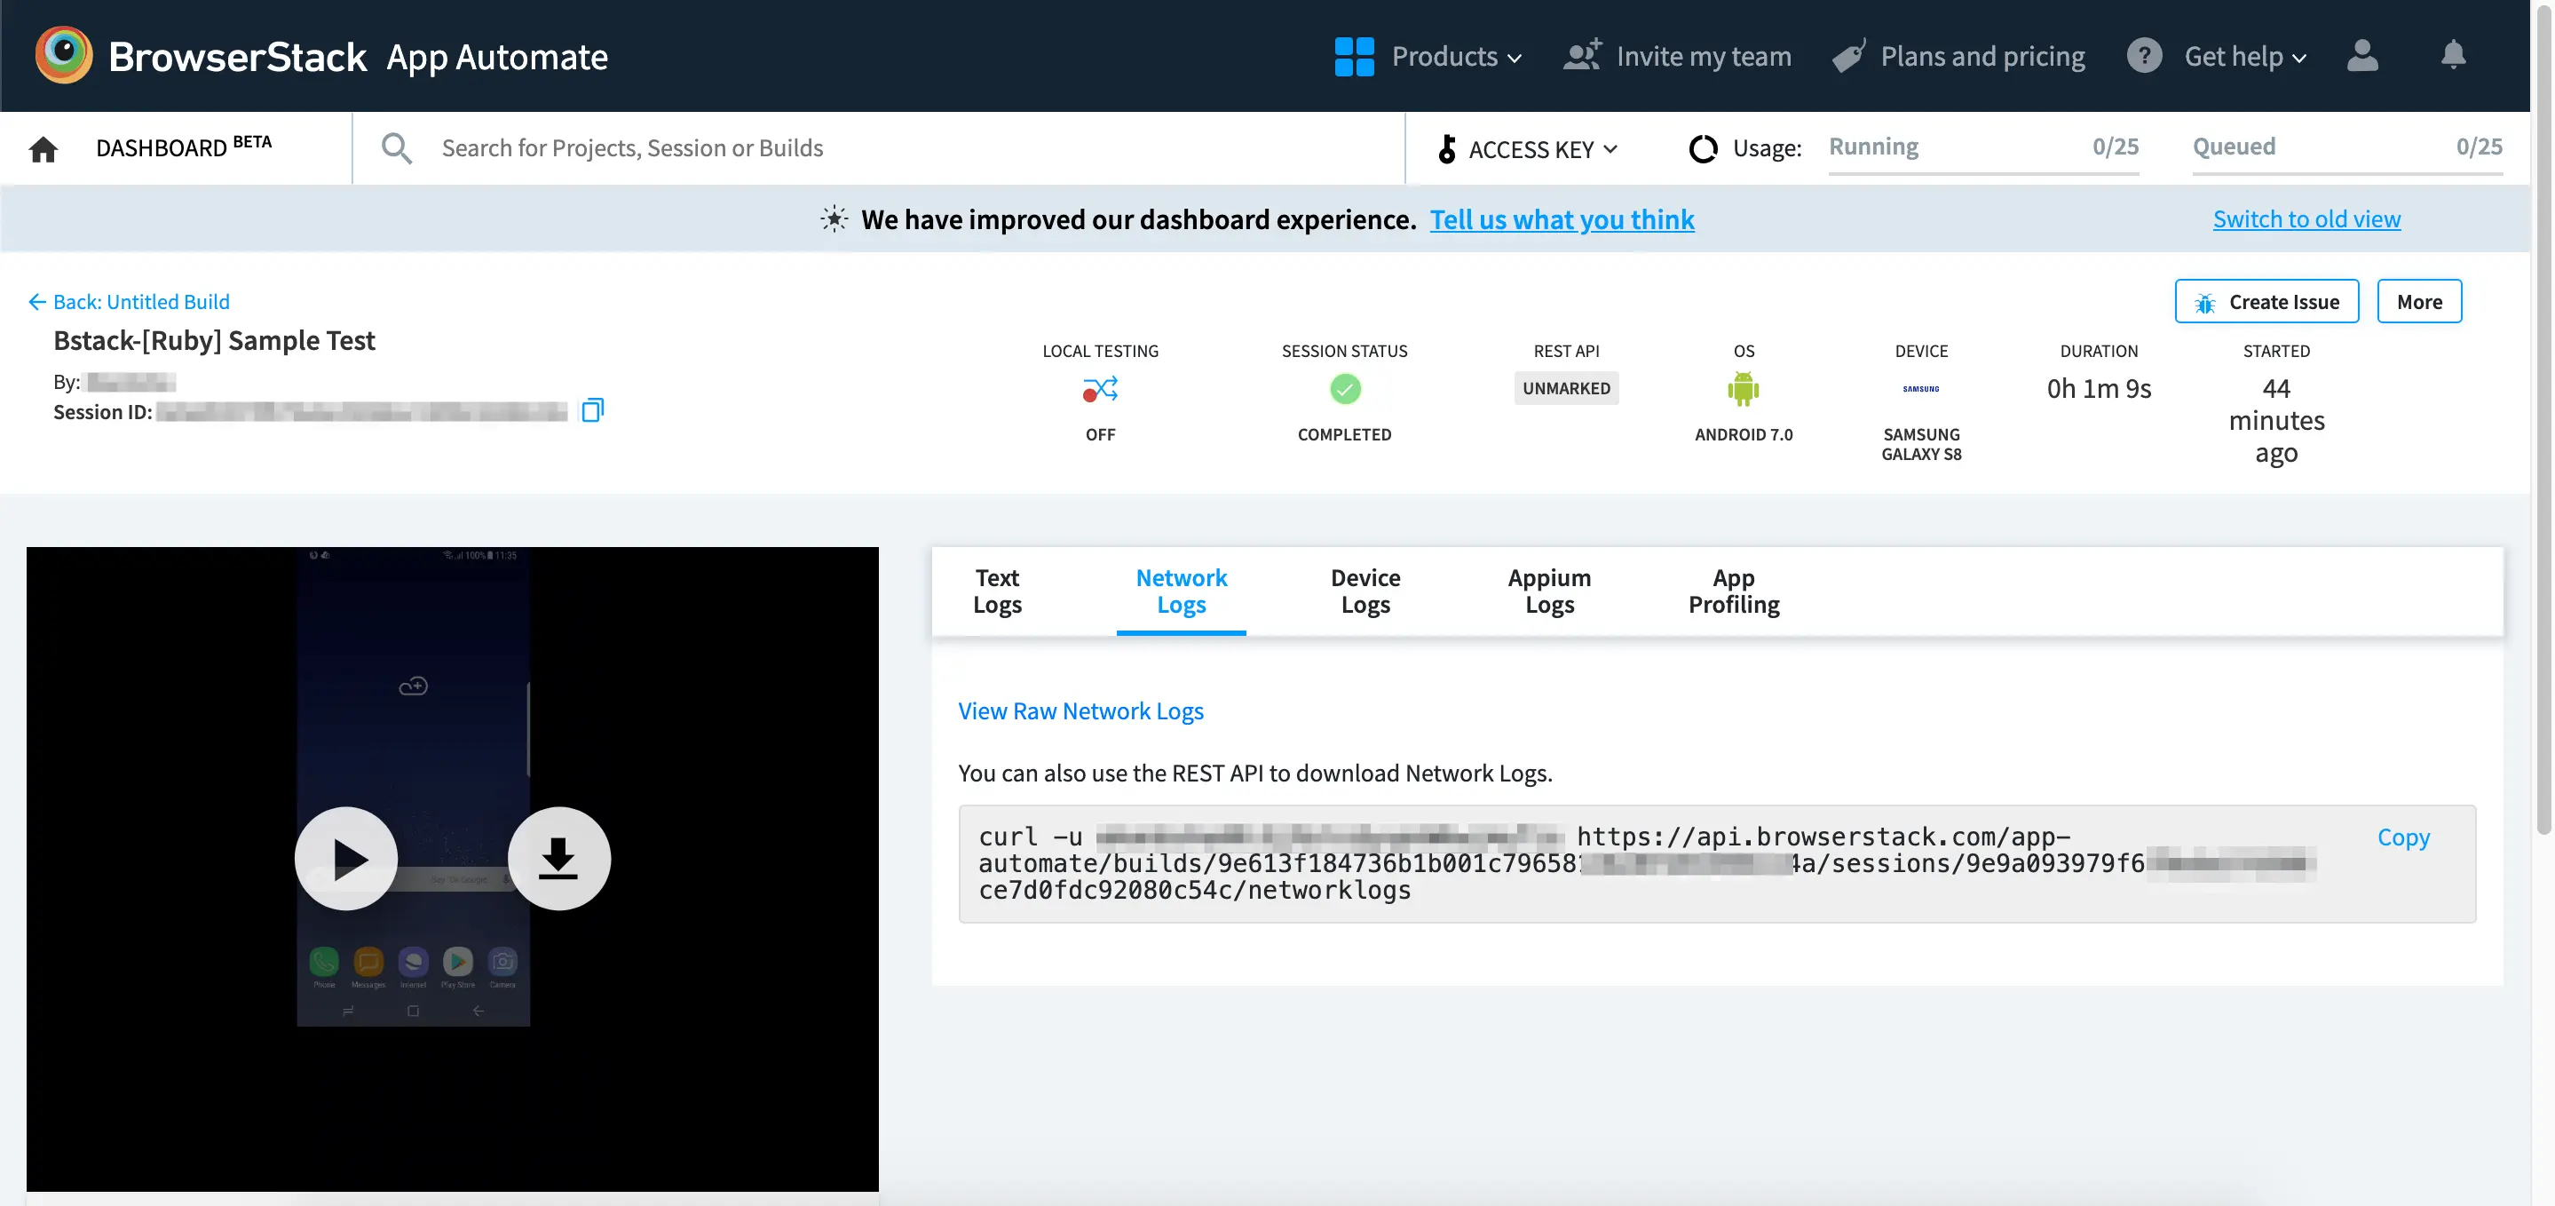Click the search magnifier icon
This screenshot has width=2555, height=1206.
click(397, 148)
